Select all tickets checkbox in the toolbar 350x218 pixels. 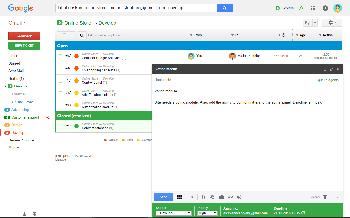click(64, 35)
